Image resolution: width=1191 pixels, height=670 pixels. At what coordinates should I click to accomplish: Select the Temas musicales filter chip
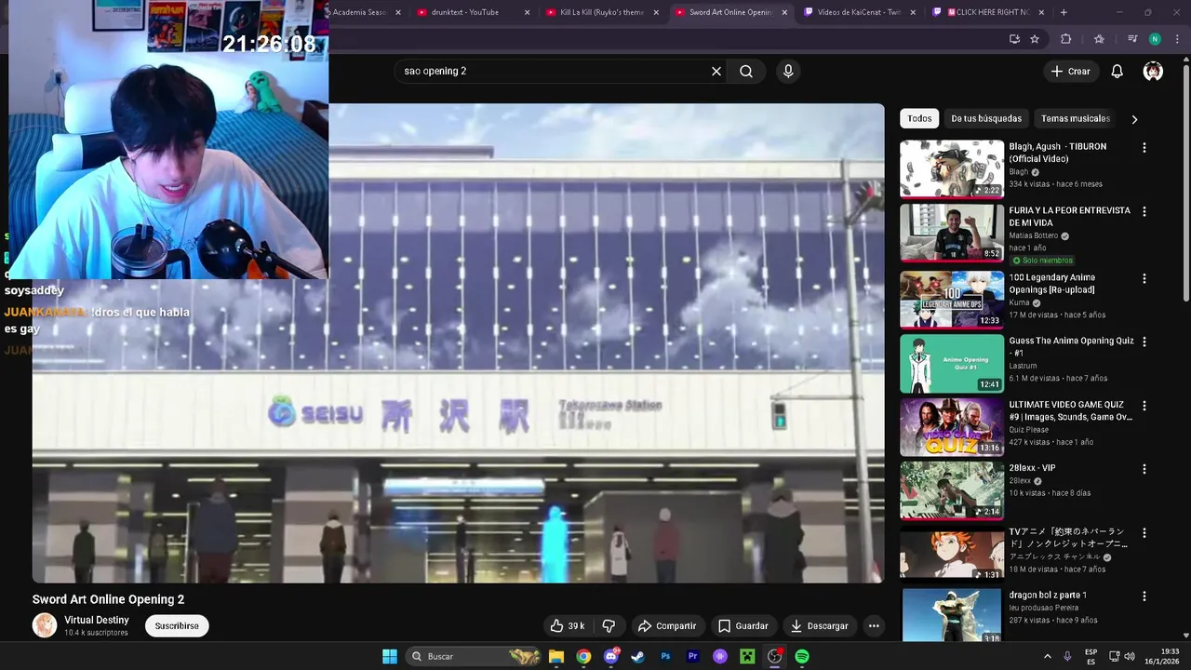point(1076,118)
